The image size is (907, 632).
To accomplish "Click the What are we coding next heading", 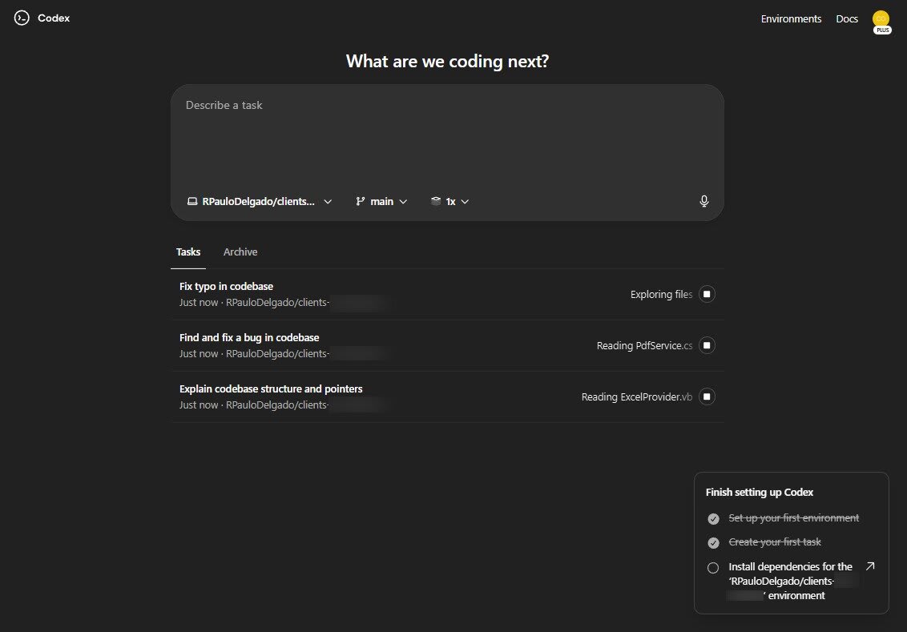I will point(447,62).
